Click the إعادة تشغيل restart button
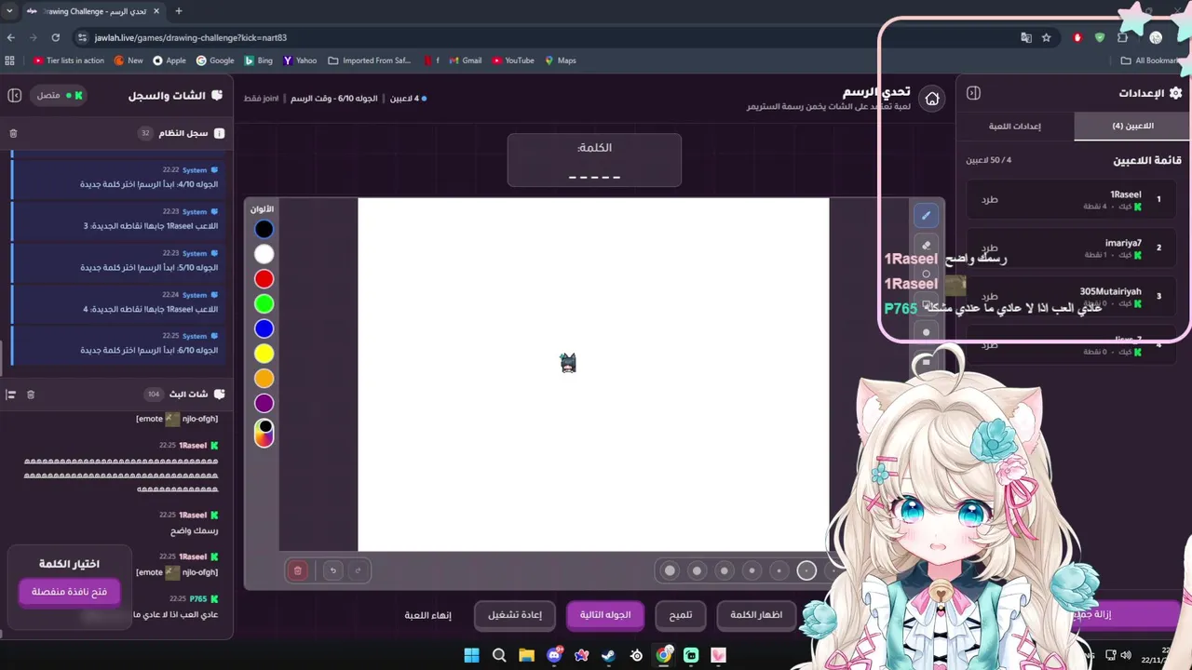This screenshot has height=670, width=1192. tap(515, 615)
